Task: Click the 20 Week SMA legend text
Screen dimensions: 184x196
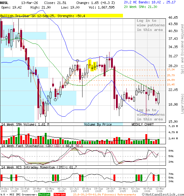Action: [x=145, y=7]
